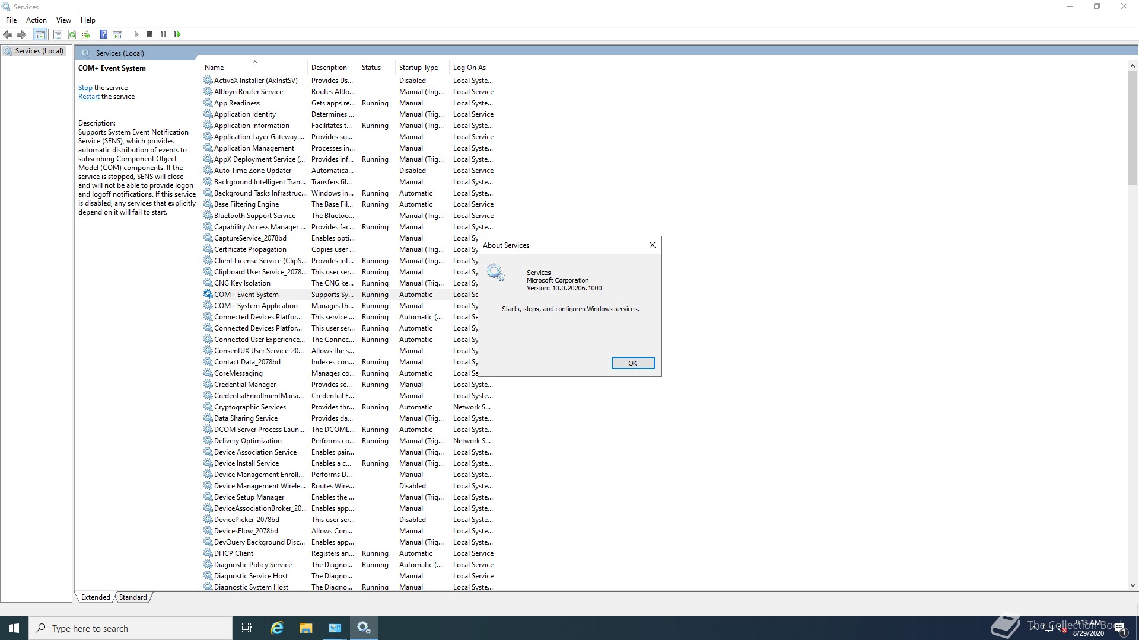The image size is (1139, 640).
Task: Select the CNG Key Isolation service
Action: (340, 283)
